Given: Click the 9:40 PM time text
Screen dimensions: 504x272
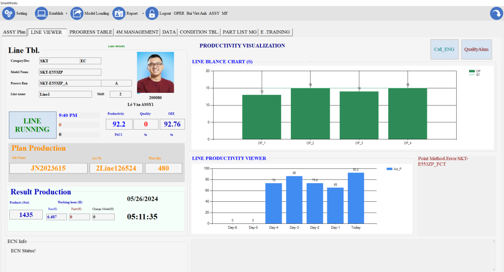Looking at the screenshot, I should 68,115.
